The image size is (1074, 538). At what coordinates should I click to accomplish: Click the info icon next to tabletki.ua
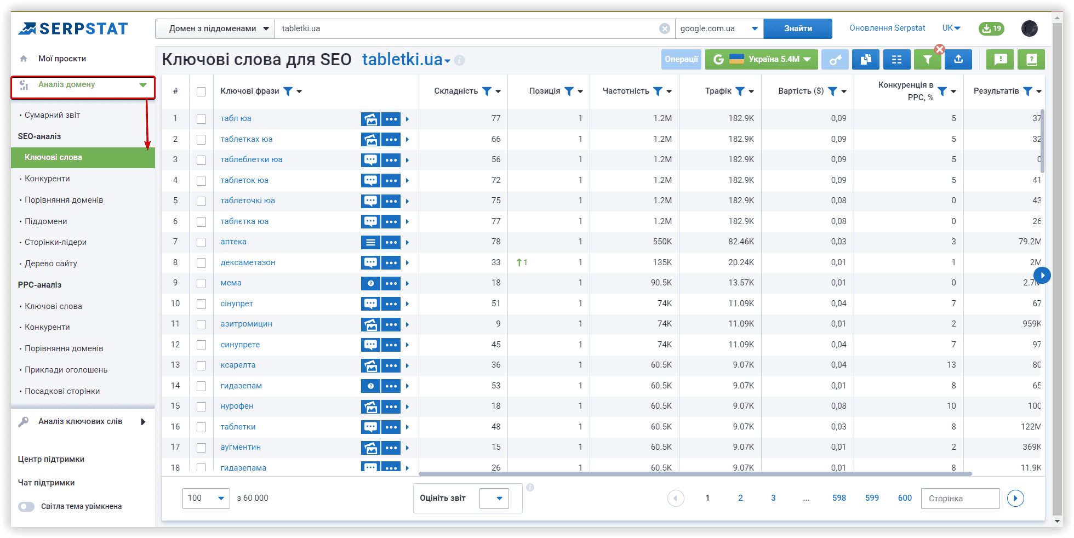click(x=460, y=60)
